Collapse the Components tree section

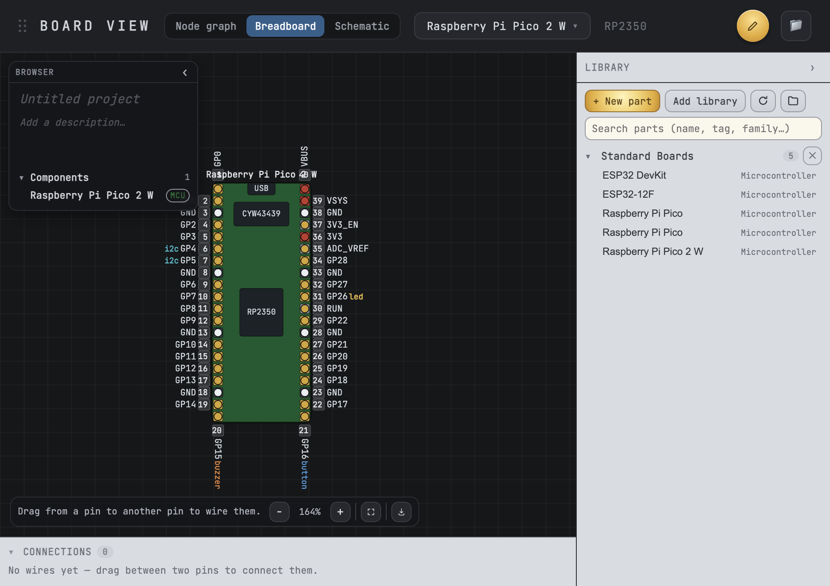(22, 178)
